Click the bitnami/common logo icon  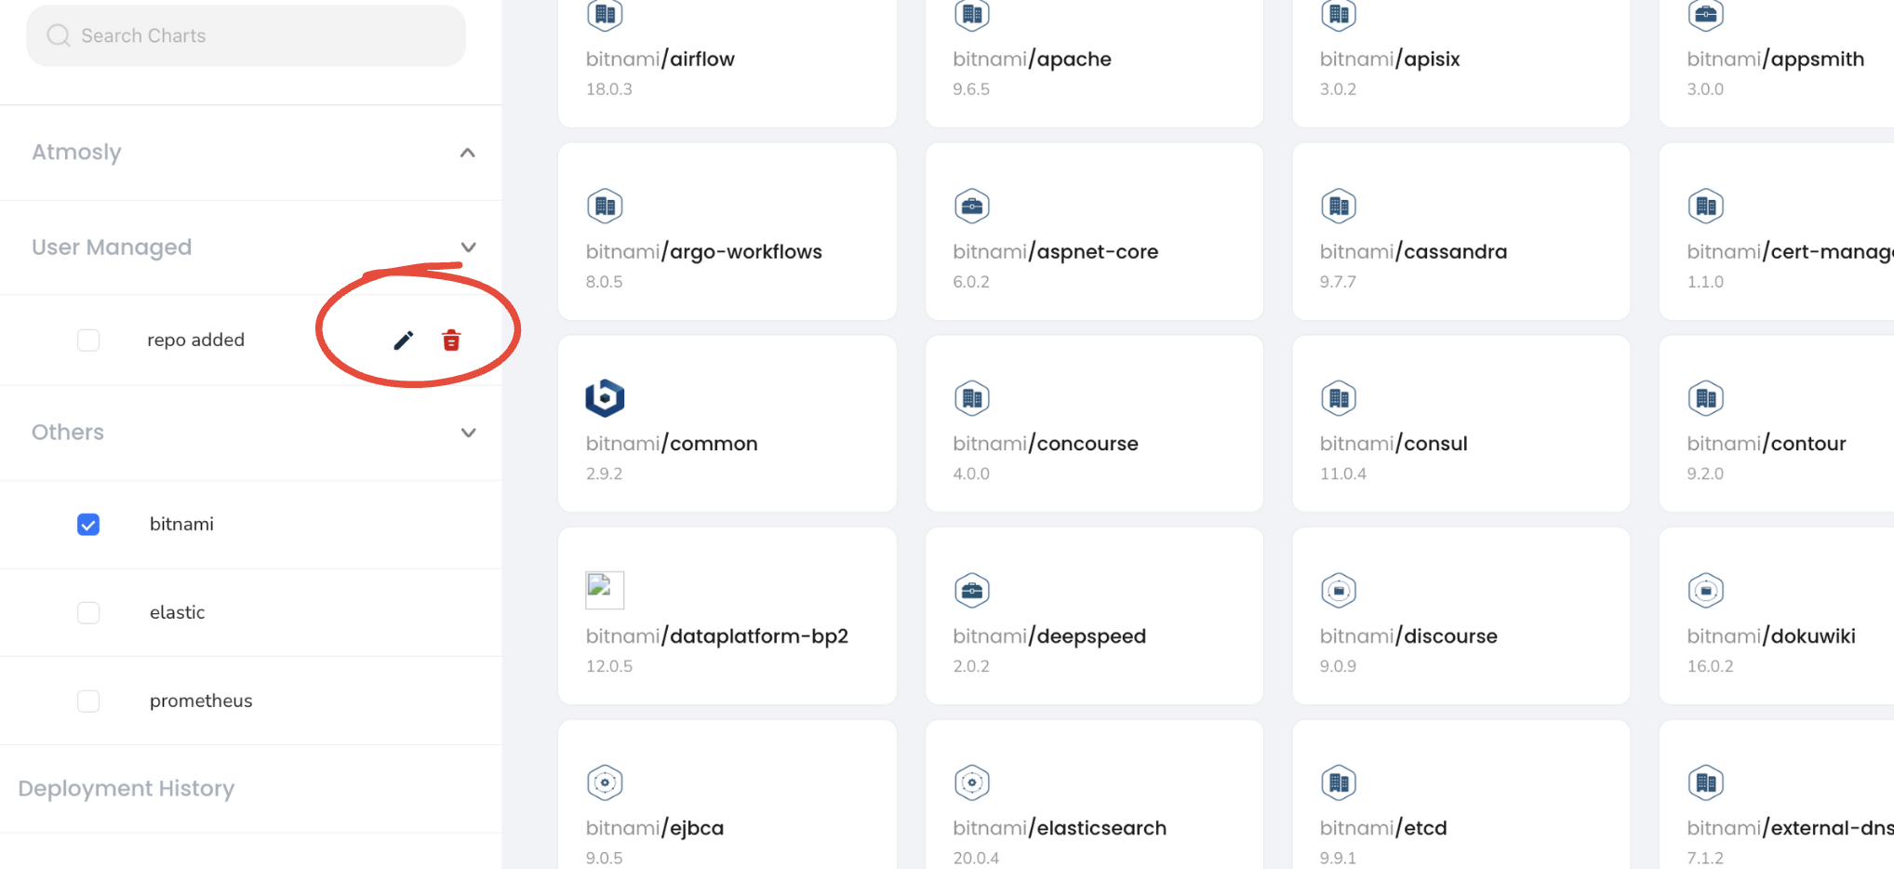click(605, 398)
